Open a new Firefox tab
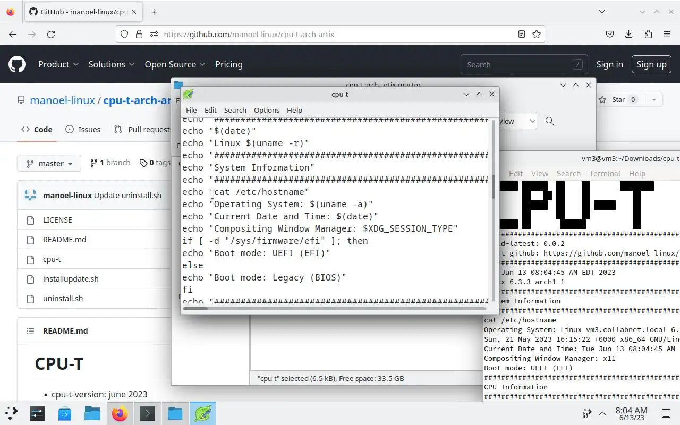680x425 pixels. coord(154,12)
